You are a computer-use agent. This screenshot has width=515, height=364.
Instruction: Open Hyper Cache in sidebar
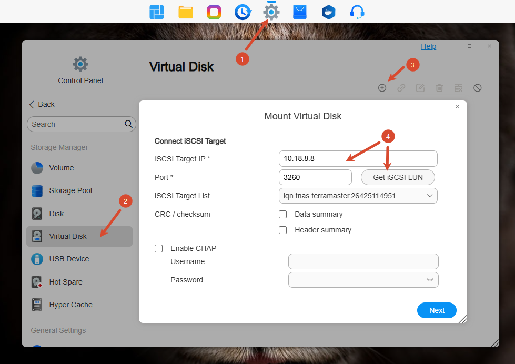[79, 305]
